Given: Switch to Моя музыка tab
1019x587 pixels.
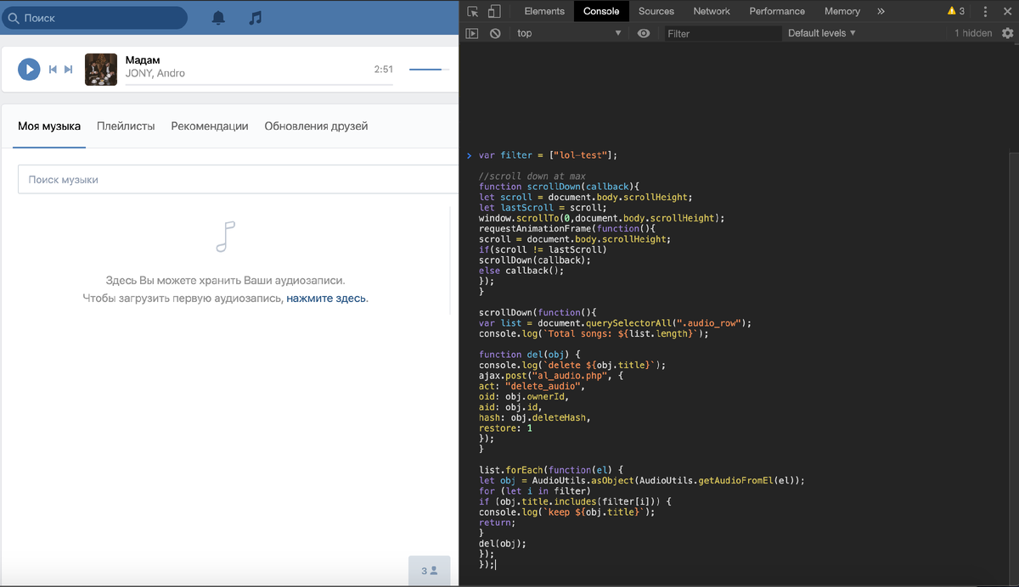Looking at the screenshot, I should pos(49,126).
